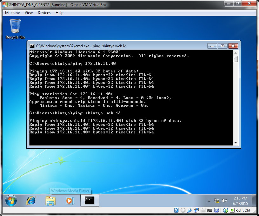Viewport: 259px width, 216px height.
Task: Launch Internet Explorer from the taskbar
Action: (x=31, y=200)
